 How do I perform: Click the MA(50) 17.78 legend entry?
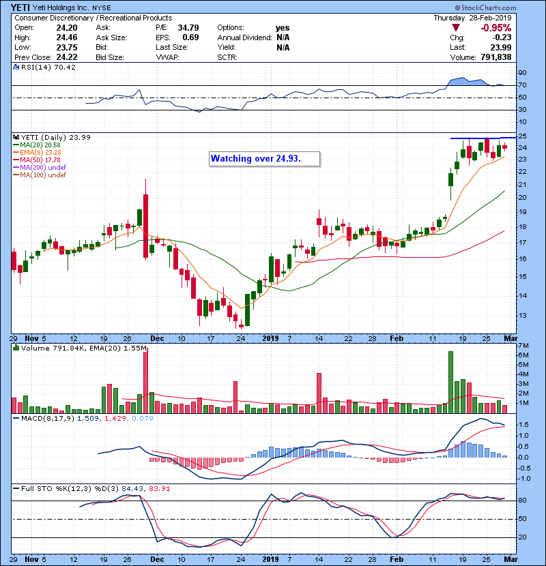pyautogui.click(x=37, y=160)
